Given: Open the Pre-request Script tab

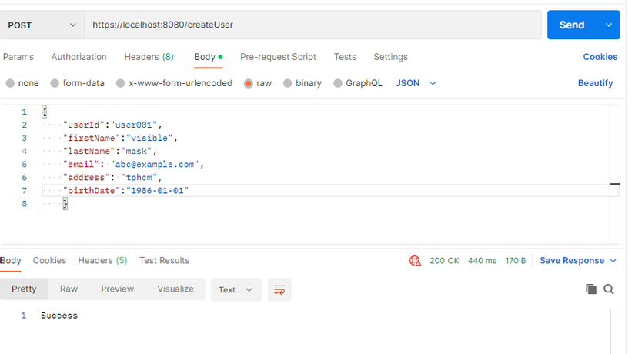Looking at the screenshot, I should [278, 57].
